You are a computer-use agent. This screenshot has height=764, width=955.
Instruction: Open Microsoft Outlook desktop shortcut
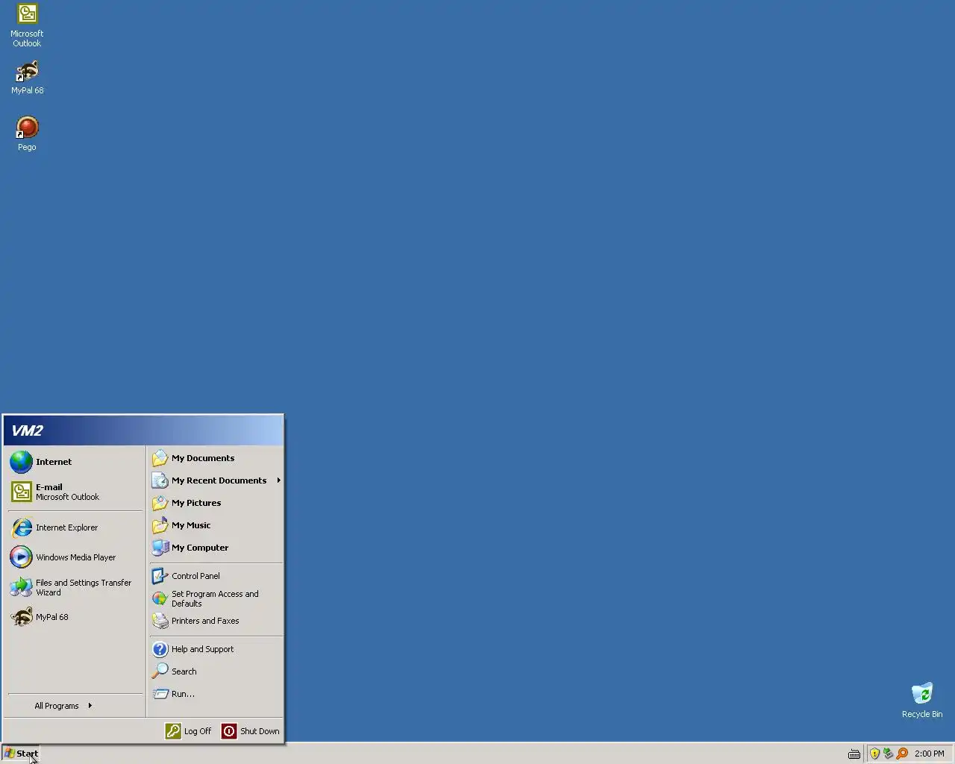27,25
